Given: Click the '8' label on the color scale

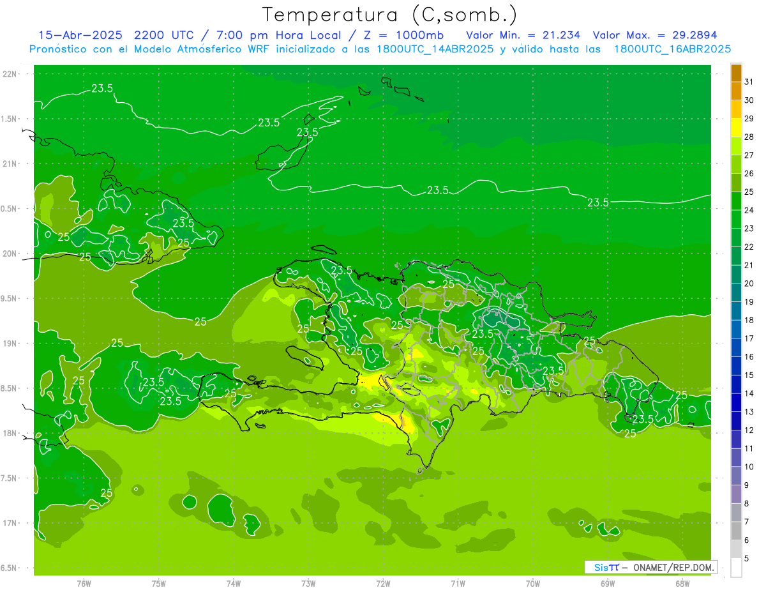Looking at the screenshot, I should (x=747, y=504).
